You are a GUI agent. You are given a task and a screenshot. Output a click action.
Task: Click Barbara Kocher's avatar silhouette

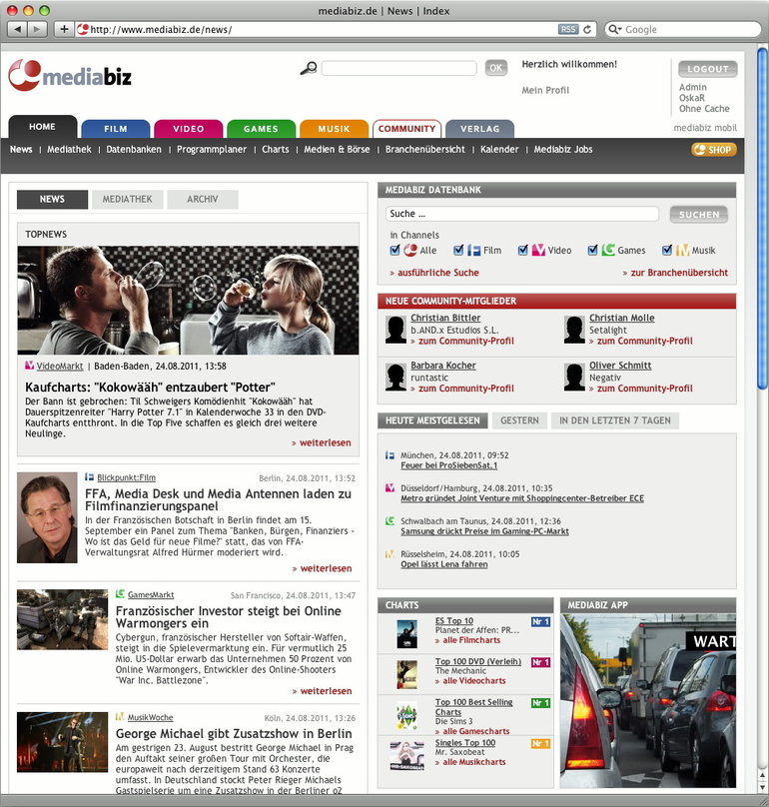[395, 377]
